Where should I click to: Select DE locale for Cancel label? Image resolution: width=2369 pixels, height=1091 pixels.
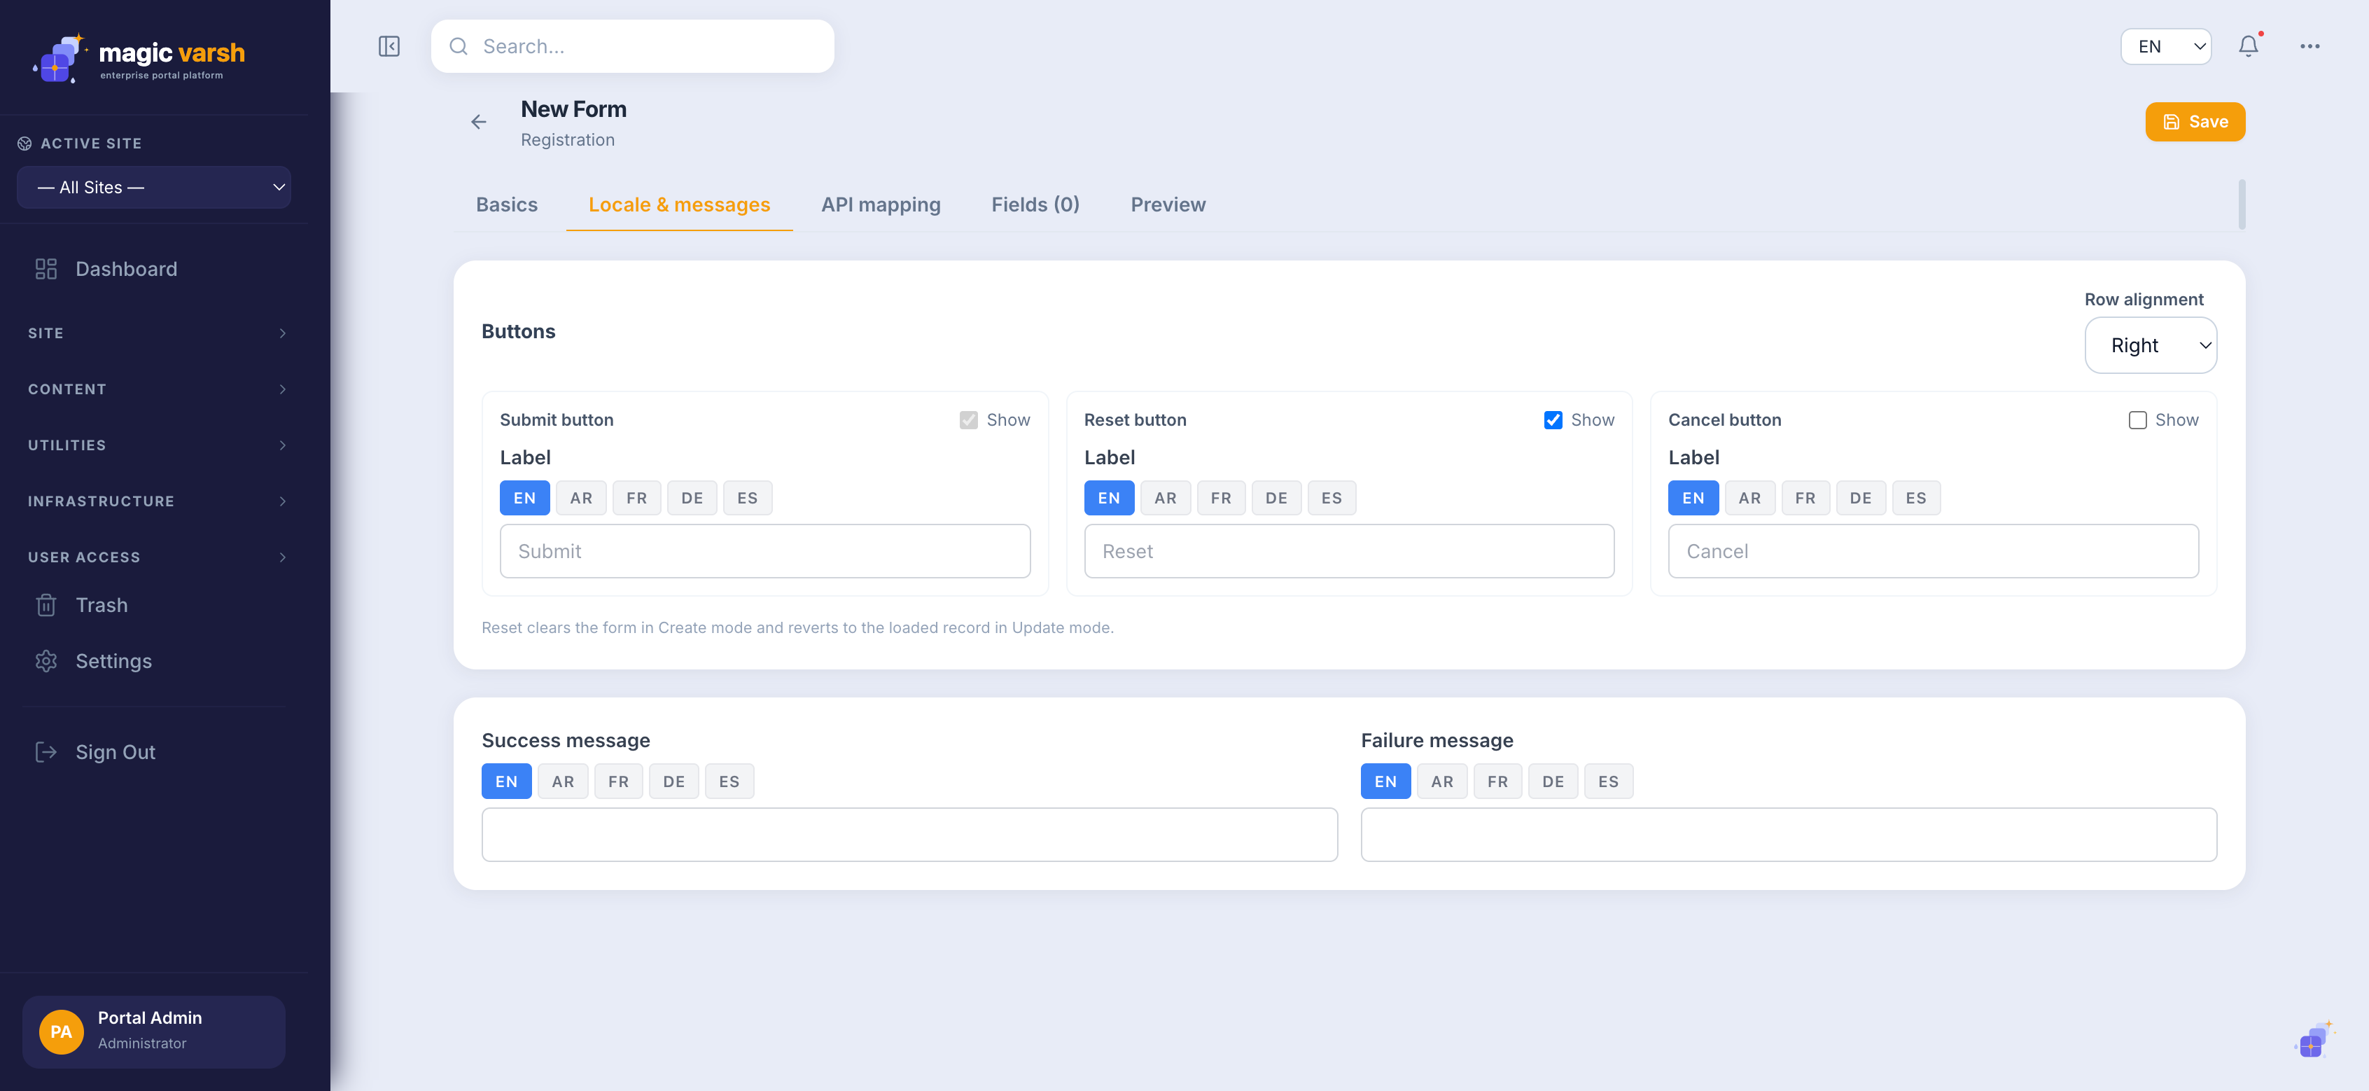coord(1861,498)
